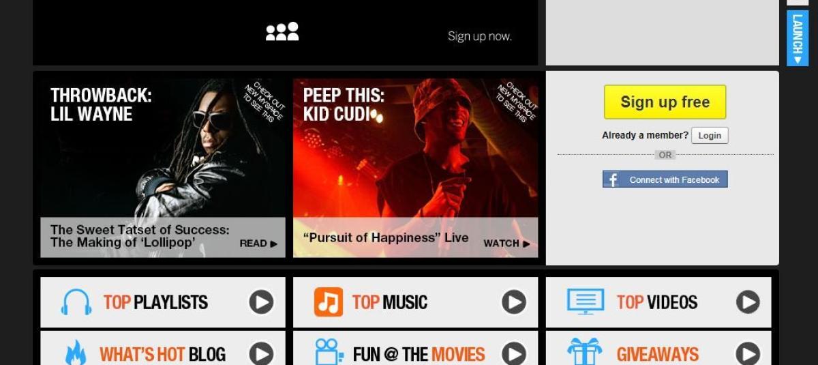Screen dimensions: 818x365
Task: Click WATCH on the Kid Cudi video
Action: click(506, 244)
